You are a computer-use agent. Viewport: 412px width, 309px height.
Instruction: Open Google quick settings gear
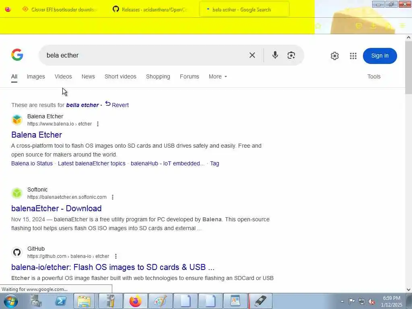point(334,56)
